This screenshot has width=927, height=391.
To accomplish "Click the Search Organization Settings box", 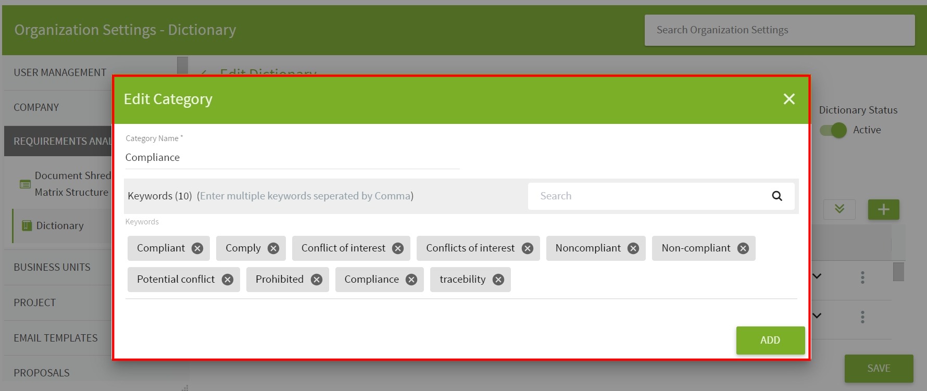I will click(780, 30).
